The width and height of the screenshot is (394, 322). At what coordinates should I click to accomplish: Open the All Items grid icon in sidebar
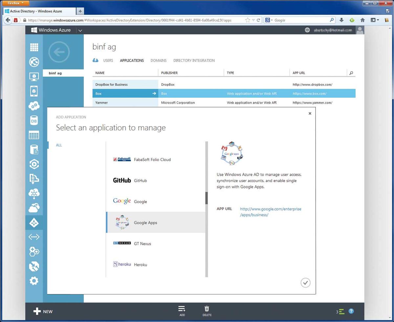pos(34,47)
